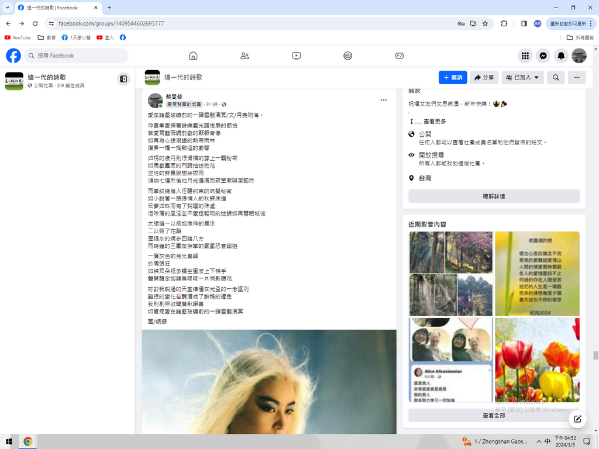
Task: Open the Friends icon in top navigation
Action: click(245, 56)
